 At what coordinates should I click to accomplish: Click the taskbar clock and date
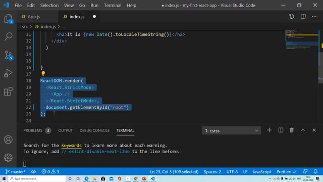tap(308, 178)
